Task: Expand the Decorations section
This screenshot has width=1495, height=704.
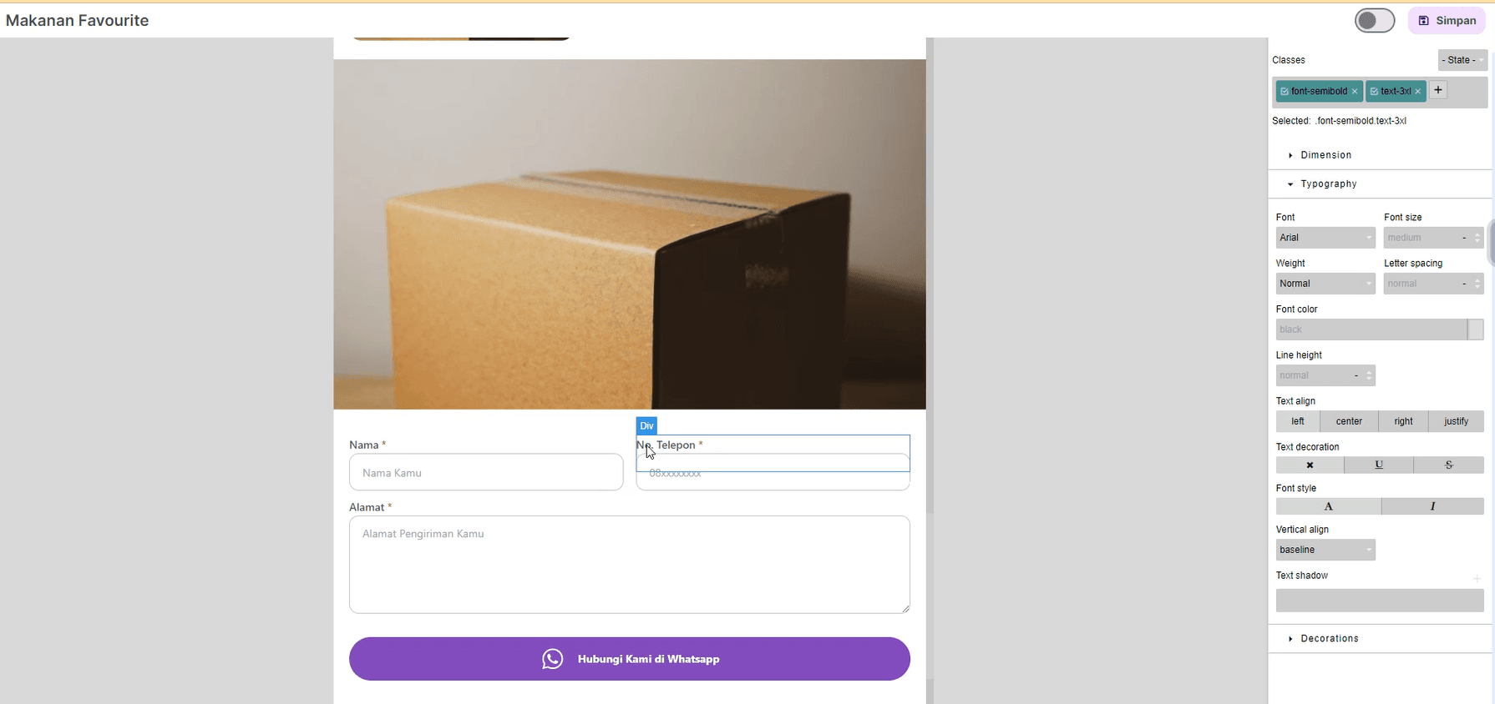Action: coord(1329,639)
